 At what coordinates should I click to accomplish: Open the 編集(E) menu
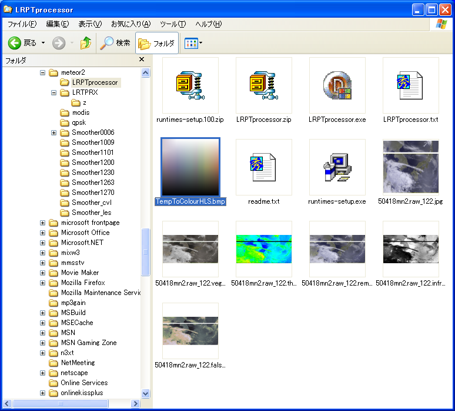58,24
